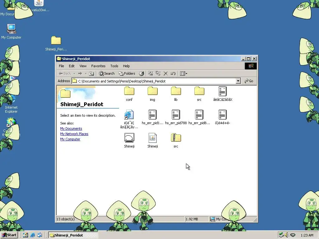The image size is (319, 239).
Task: Click the network connection tray icon
Action: tap(281, 235)
